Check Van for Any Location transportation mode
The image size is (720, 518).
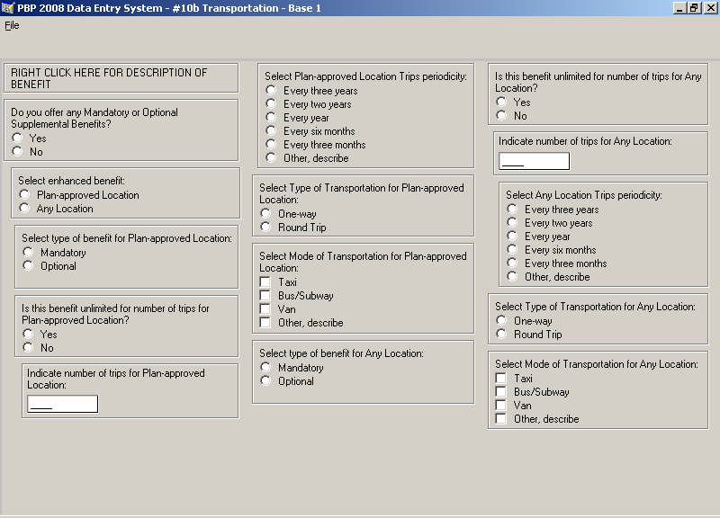(501, 406)
